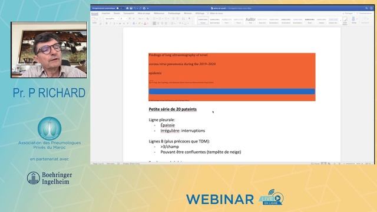The height and width of the screenshot is (212, 377).
Task: Open the Mise en page ribbon tab
Action: [144, 14]
